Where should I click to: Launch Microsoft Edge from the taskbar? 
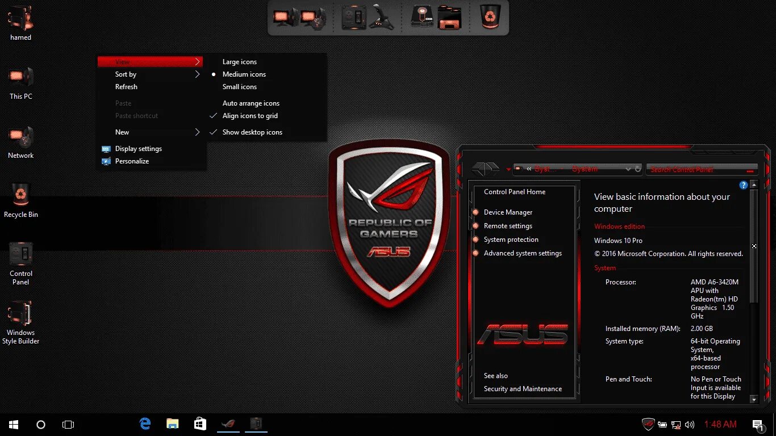[145, 424]
